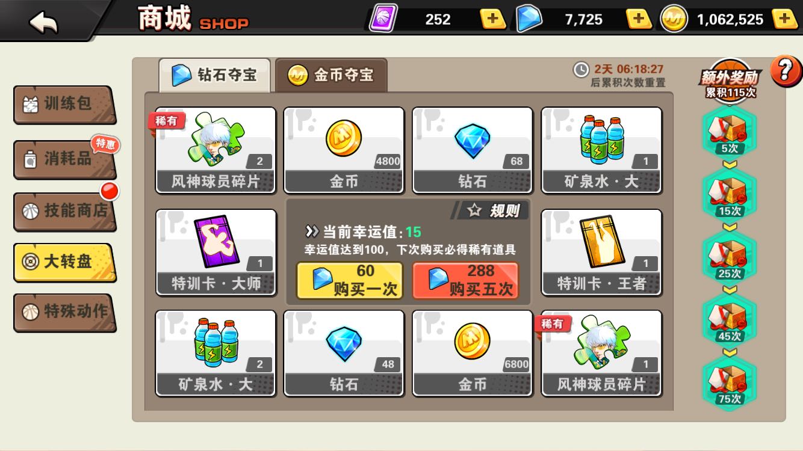This screenshot has height=451, width=803.
Task: Add more purple card tickets
Action: click(x=493, y=19)
